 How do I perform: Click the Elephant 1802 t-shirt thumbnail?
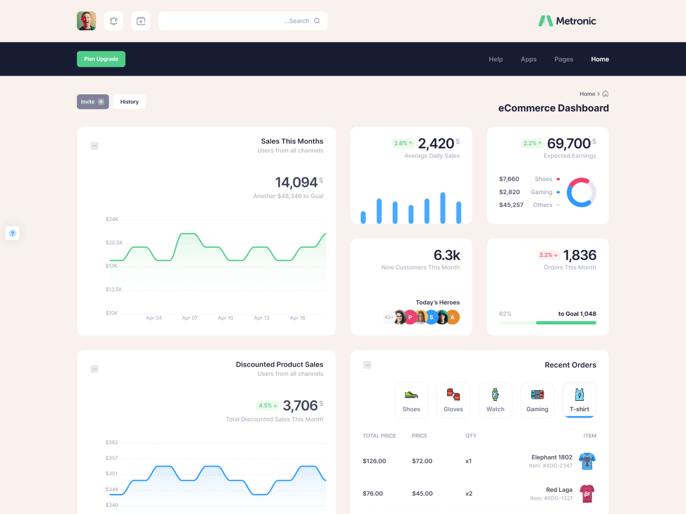[x=587, y=461]
